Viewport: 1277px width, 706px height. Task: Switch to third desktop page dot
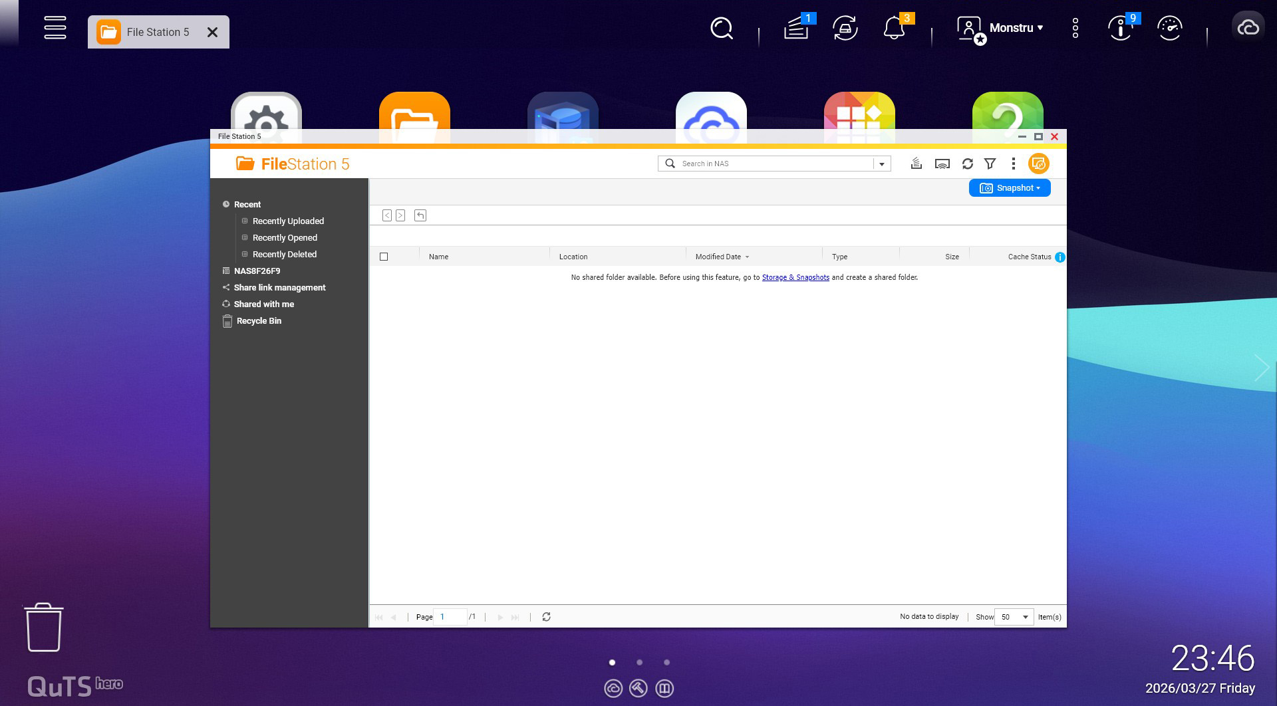click(x=666, y=662)
